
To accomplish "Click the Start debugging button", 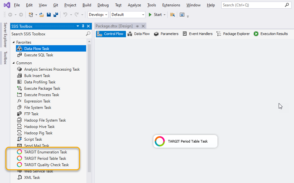I will click(155, 15).
